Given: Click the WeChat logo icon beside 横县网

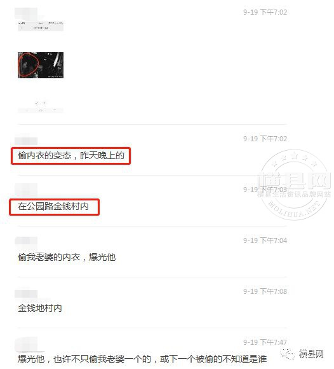Looking at the screenshot, I should [x=288, y=354].
